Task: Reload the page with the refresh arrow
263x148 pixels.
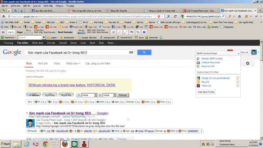Action: coord(175,17)
